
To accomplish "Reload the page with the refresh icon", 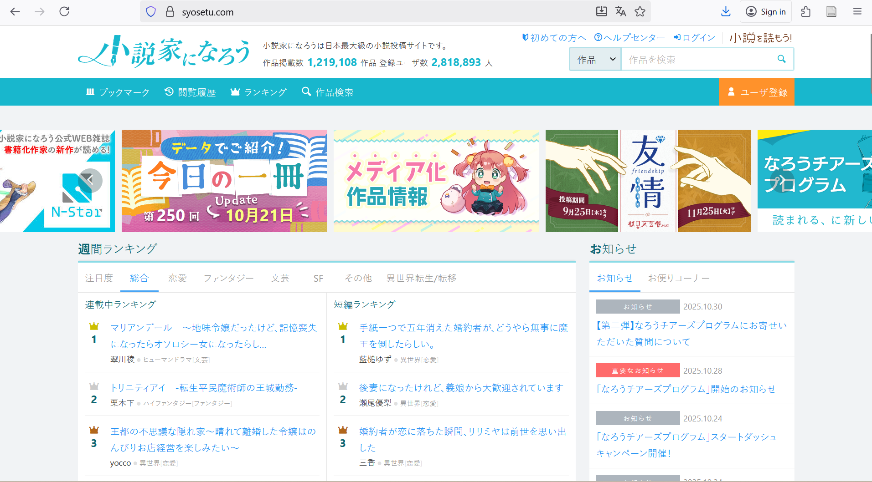I will click(64, 12).
